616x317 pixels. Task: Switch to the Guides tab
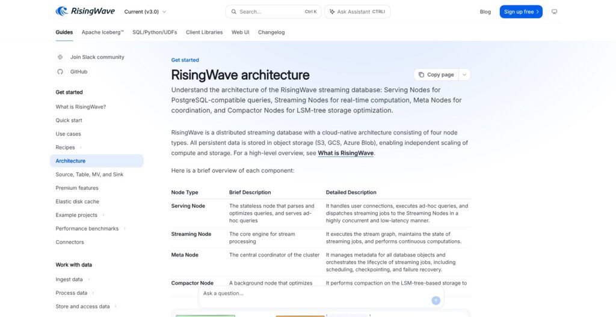pyautogui.click(x=64, y=32)
